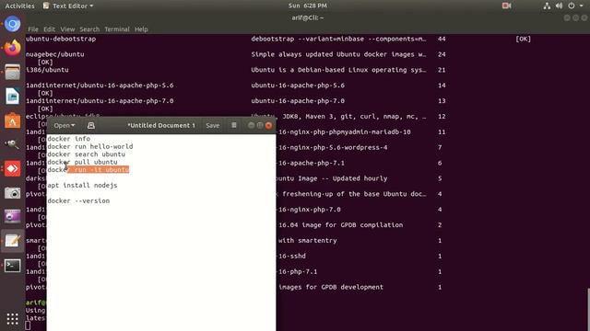590x331 pixels.
Task: Click the highlighted 'run -it ubuntu' text
Action: (x=99, y=169)
